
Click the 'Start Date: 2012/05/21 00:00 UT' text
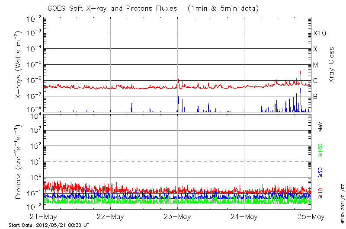pyautogui.click(x=48, y=225)
